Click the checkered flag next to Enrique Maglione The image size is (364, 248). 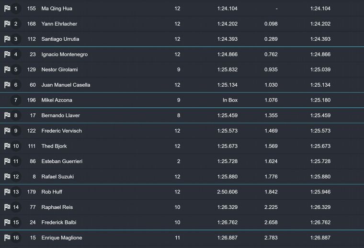tap(7, 238)
